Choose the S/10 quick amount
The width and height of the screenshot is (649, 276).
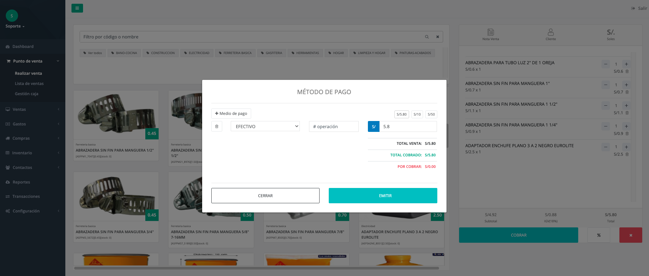coord(417,114)
